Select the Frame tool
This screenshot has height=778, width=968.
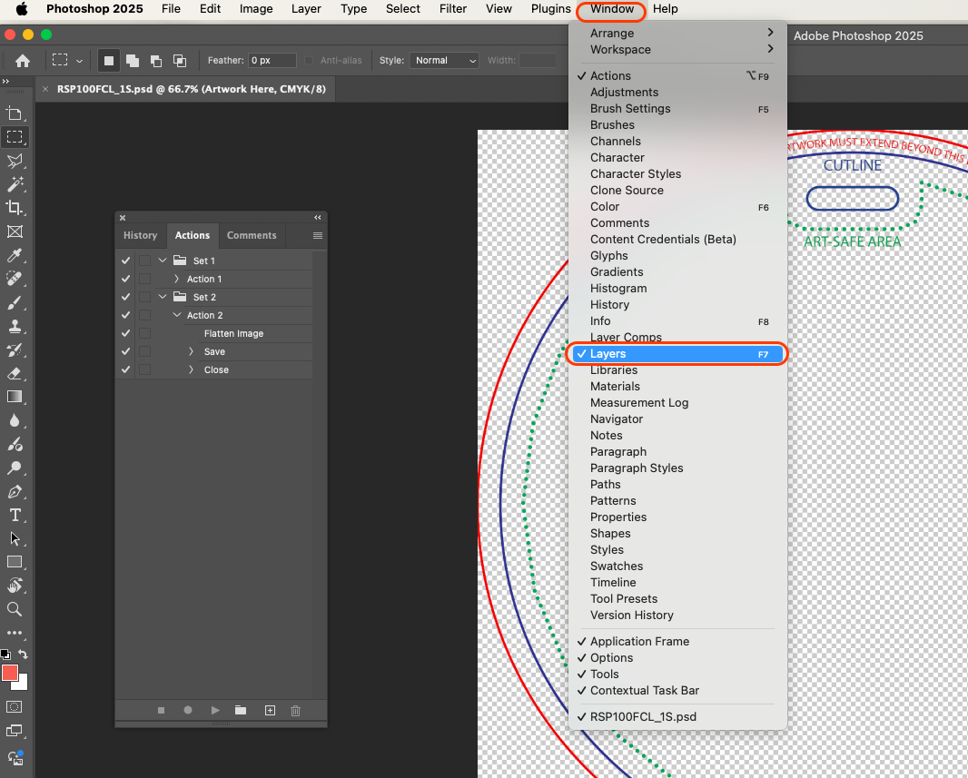tap(15, 231)
